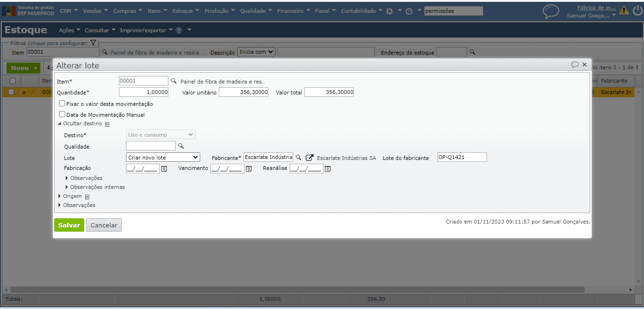The image size is (644, 309).
Task: Click the Fabricante search magnifier
Action: [x=299, y=157]
